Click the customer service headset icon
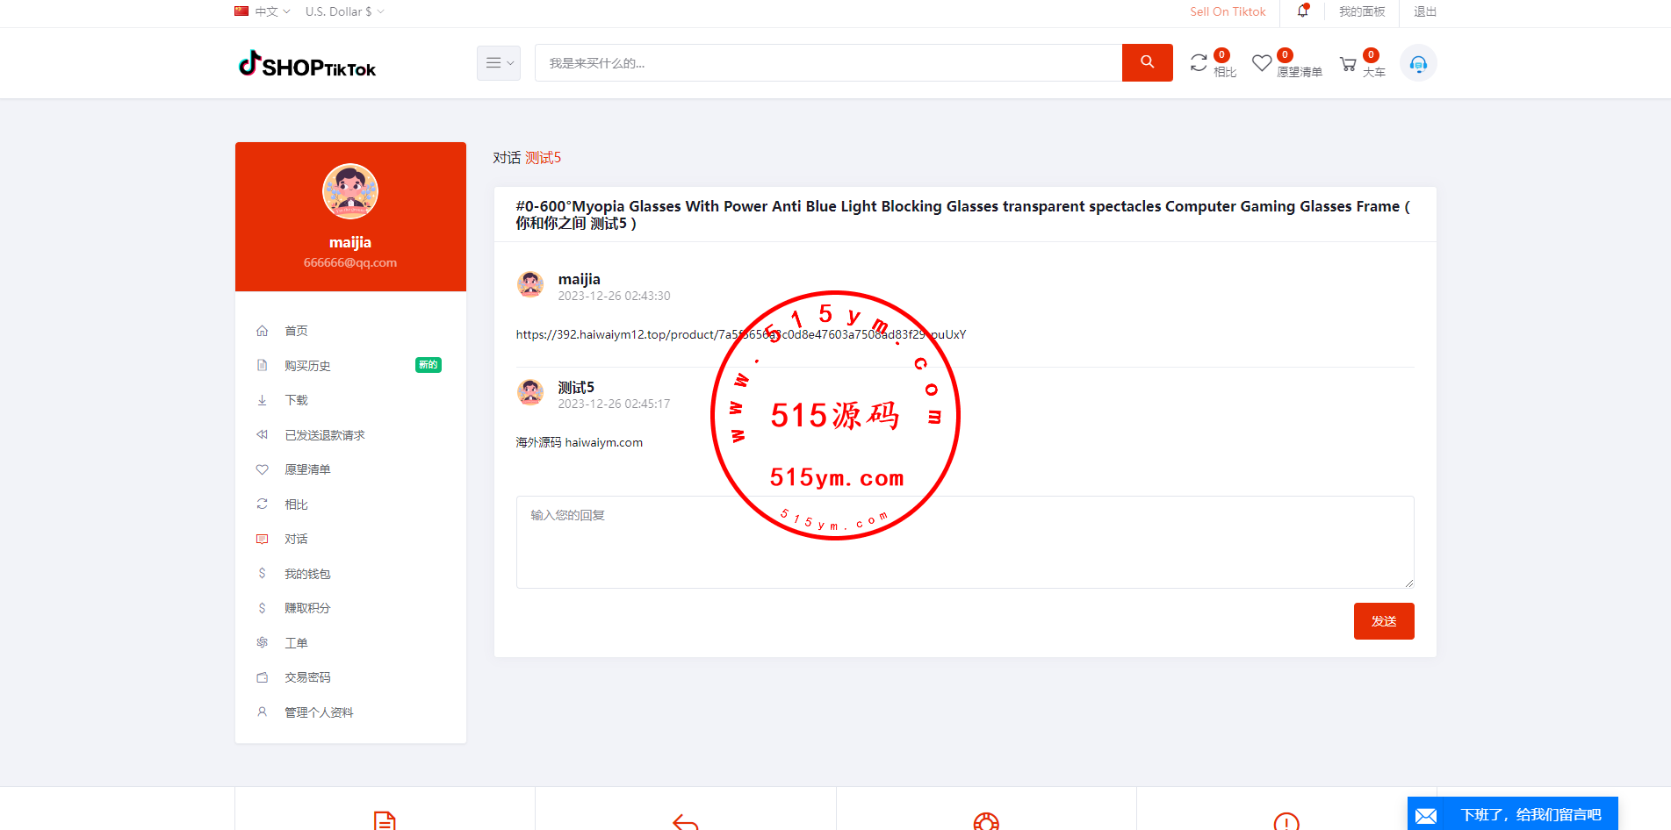Image resolution: width=1671 pixels, height=830 pixels. click(x=1418, y=64)
